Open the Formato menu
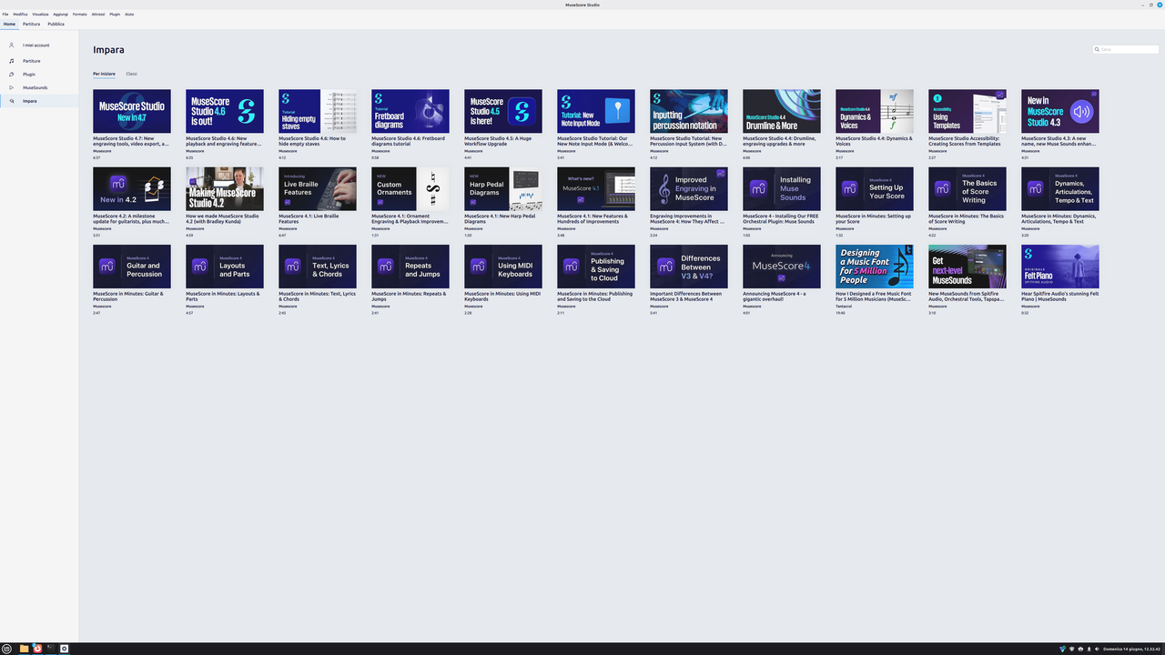This screenshot has width=1165, height=655. click(80, 15)
